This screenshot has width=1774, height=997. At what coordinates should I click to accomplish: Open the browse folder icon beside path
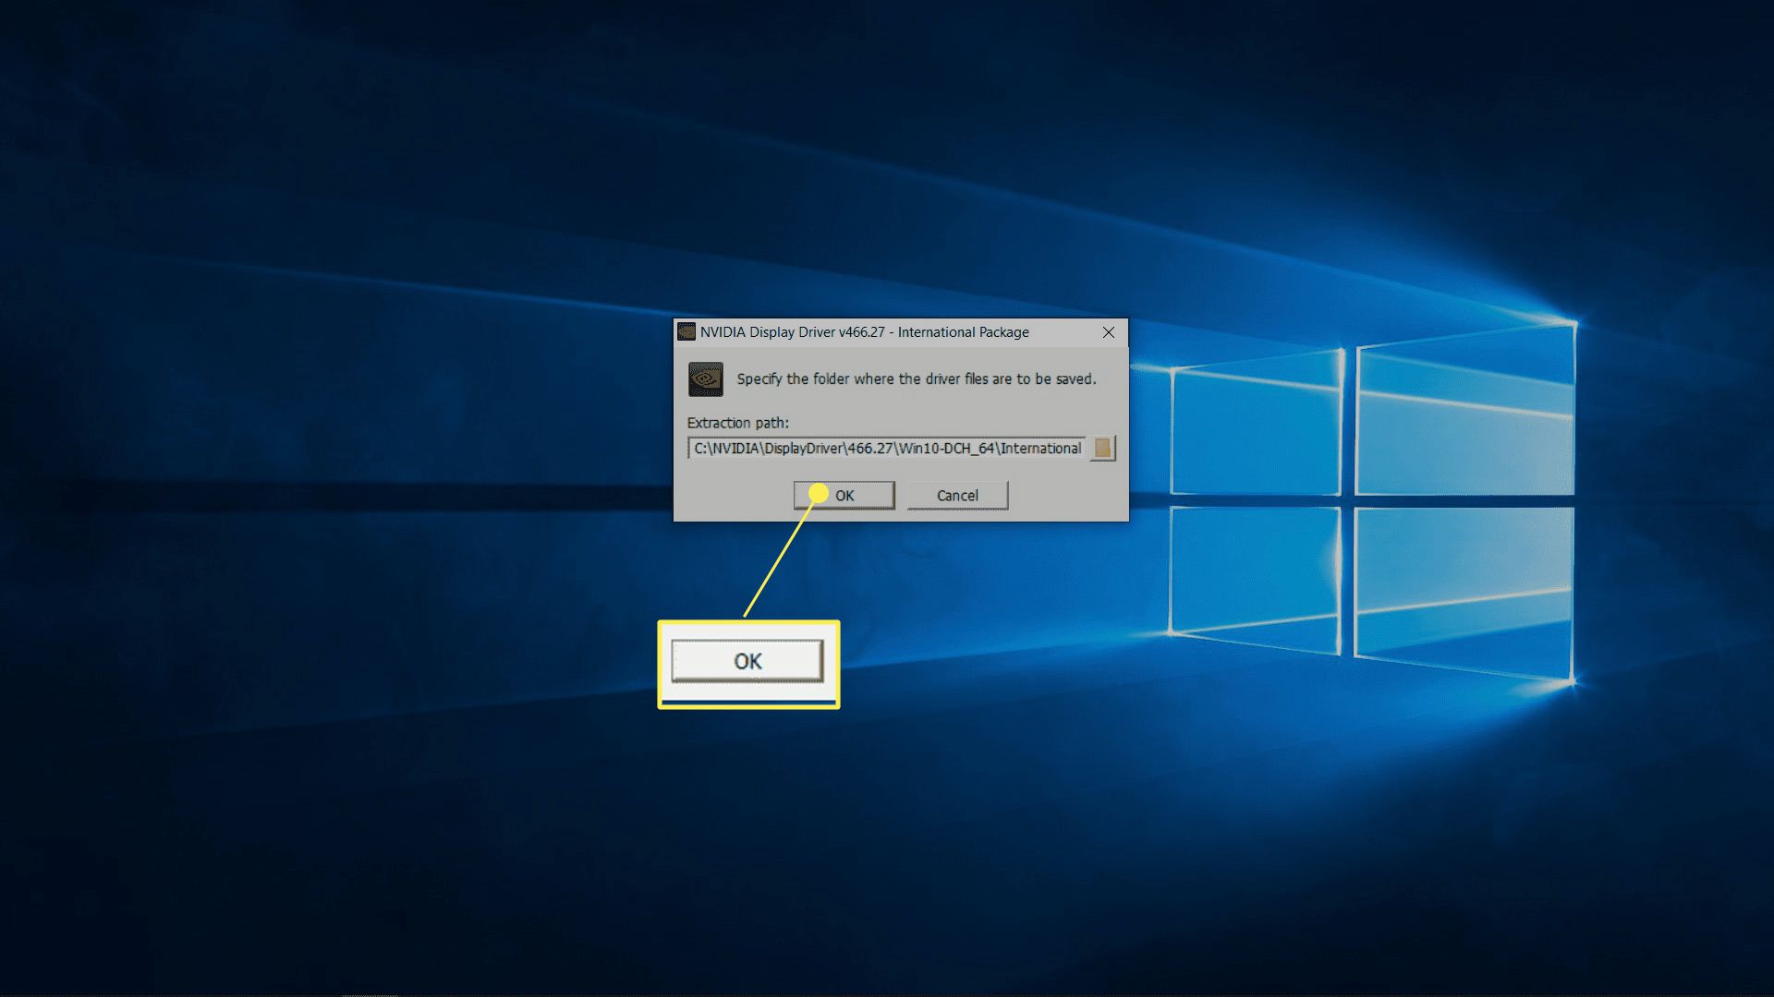click(1102, 449)
